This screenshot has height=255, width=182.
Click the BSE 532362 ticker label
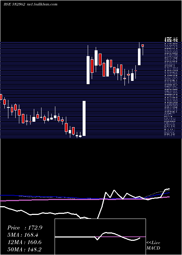[14, 4]
